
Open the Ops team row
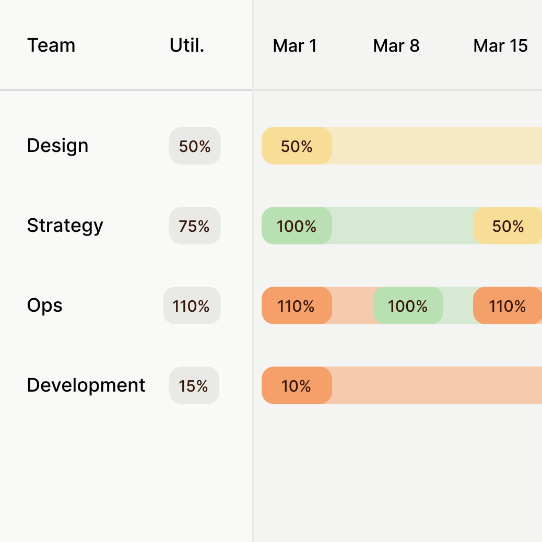click(44, 305)
